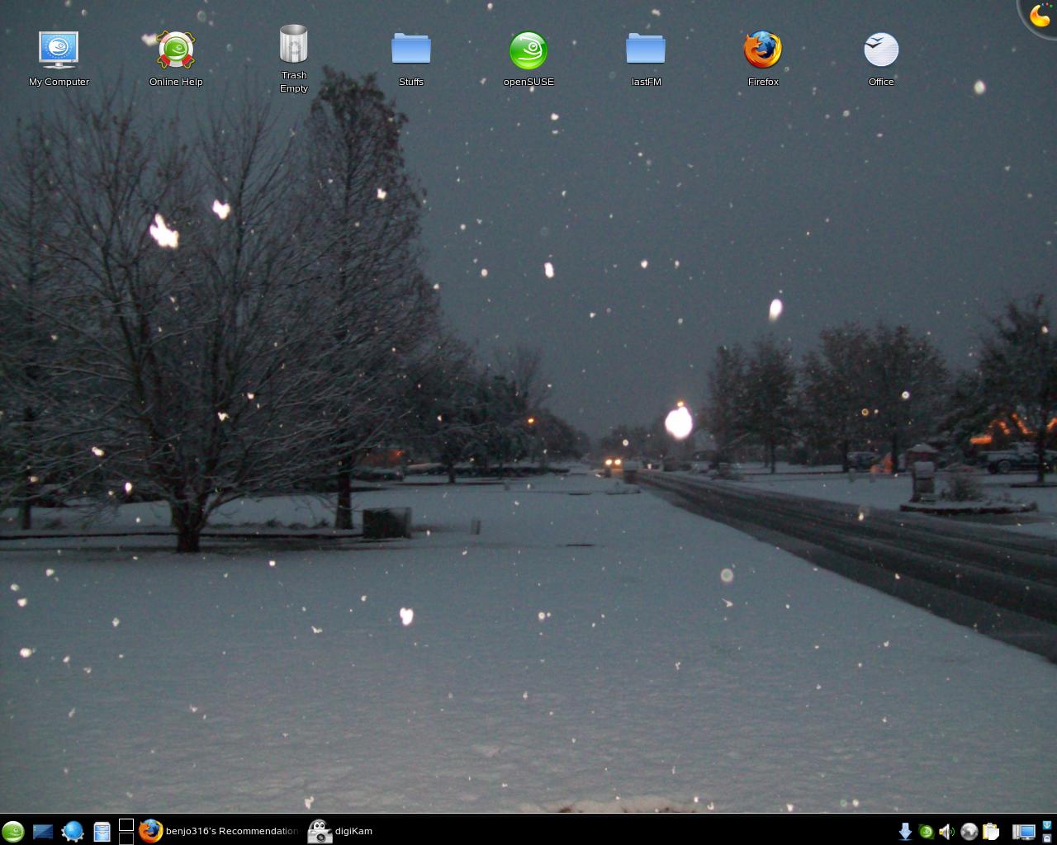Click the volume speaker tray icon
The height and width of the screenshot is (845, 1057).
click(x=947, y=832)
